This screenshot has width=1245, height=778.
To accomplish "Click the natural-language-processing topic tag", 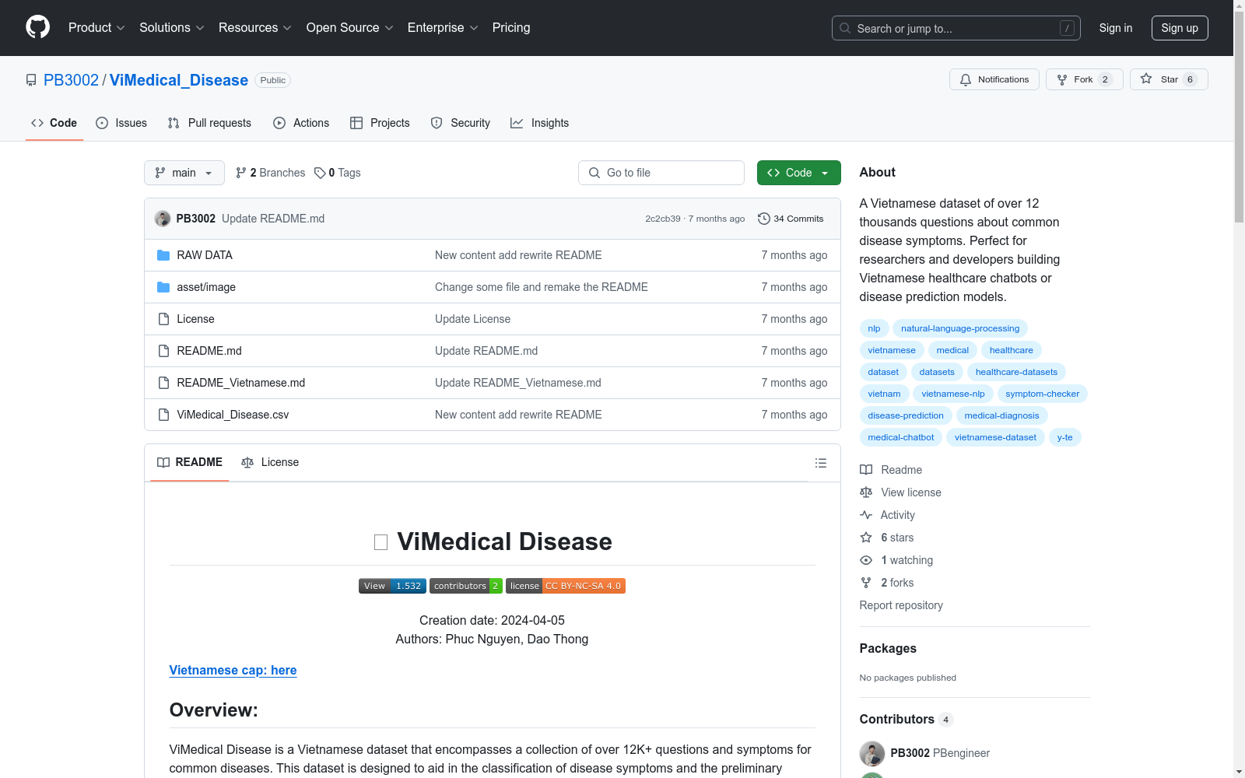I will [960, 328].
